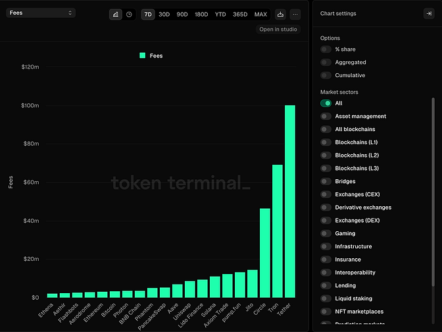Screen dimensions: 442x332
Task: Enable the Bridges sector toggle
Action: (x=326, y=181)
